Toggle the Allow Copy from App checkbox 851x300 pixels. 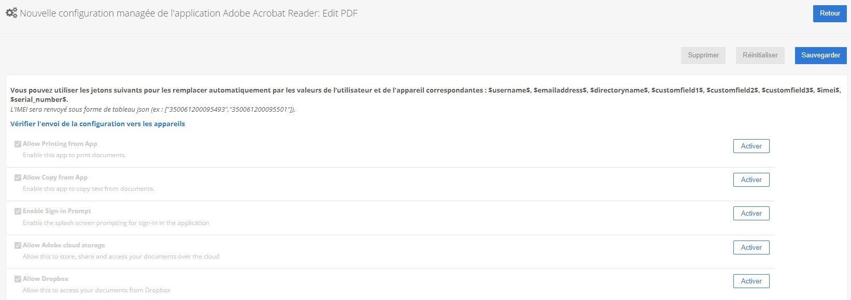tap(18, 178)
